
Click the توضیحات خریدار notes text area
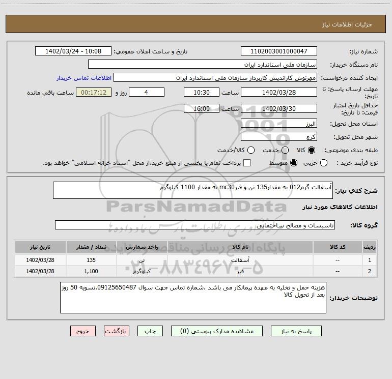click(193, 298)
